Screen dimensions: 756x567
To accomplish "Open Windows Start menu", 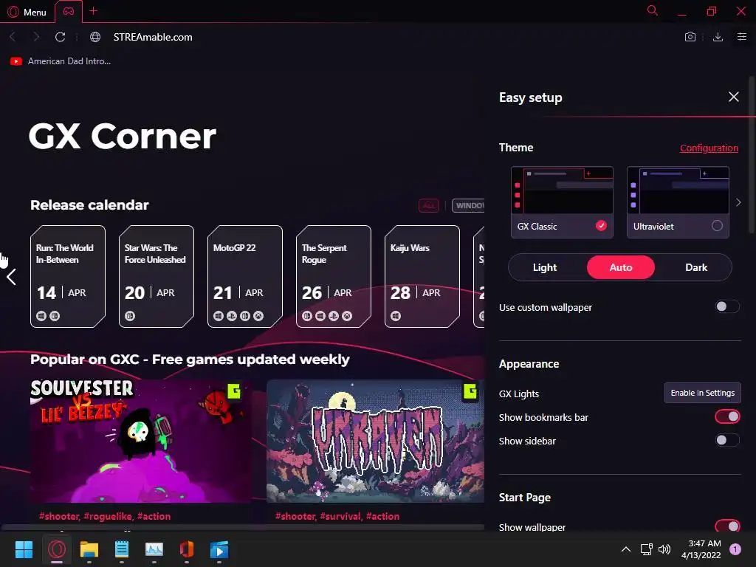I will pyautogui.click(x=24, y=549).
